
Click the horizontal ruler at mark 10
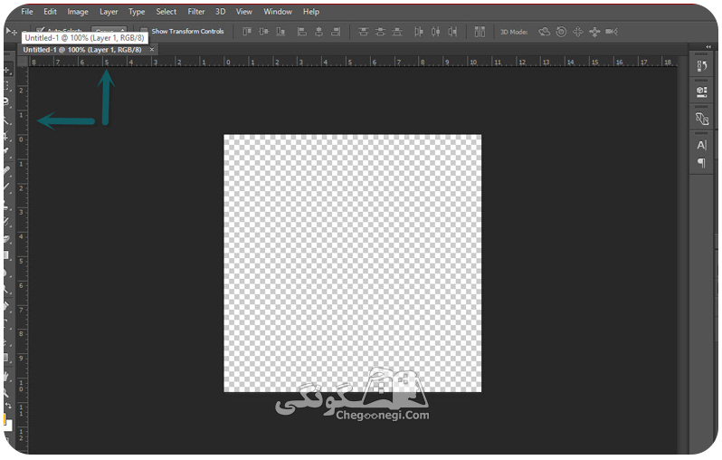coord(473,62)
